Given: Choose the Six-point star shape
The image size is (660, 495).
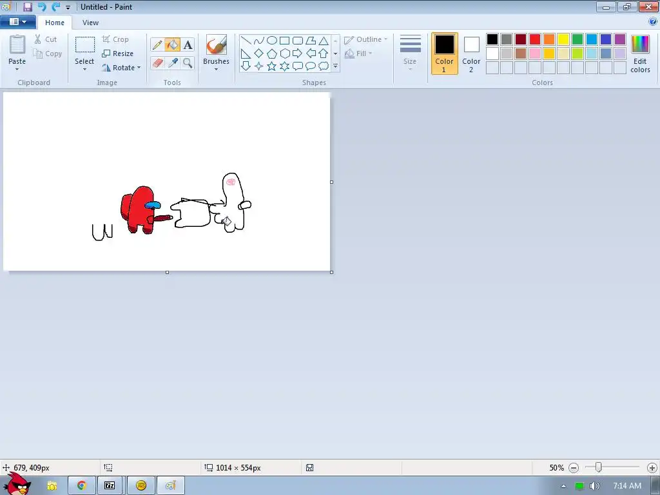Looking at the screenshot, I should click(x=284, y=66).
